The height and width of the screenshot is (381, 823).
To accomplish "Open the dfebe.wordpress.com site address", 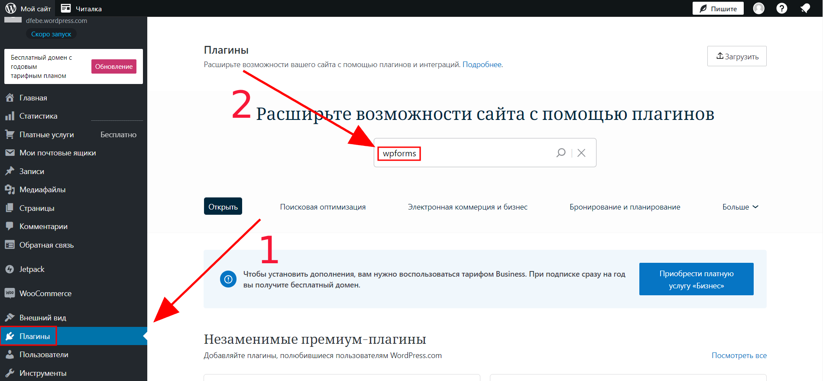I will [x=56, y=21].
